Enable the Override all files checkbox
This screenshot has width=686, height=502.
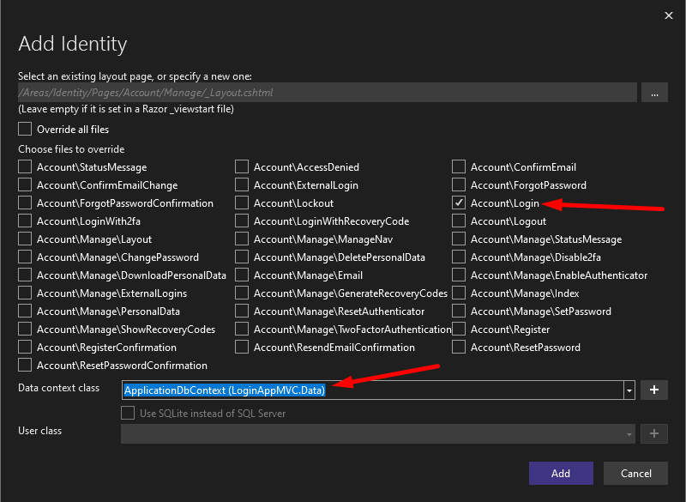(x=26, y=130)
